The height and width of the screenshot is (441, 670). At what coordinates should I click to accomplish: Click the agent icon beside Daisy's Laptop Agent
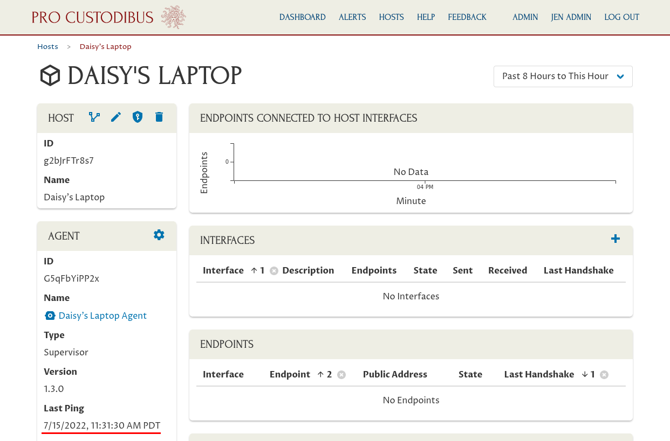point(50,316)
